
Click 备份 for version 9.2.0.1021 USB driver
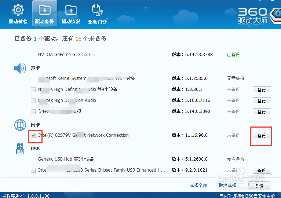click(262, 170)
